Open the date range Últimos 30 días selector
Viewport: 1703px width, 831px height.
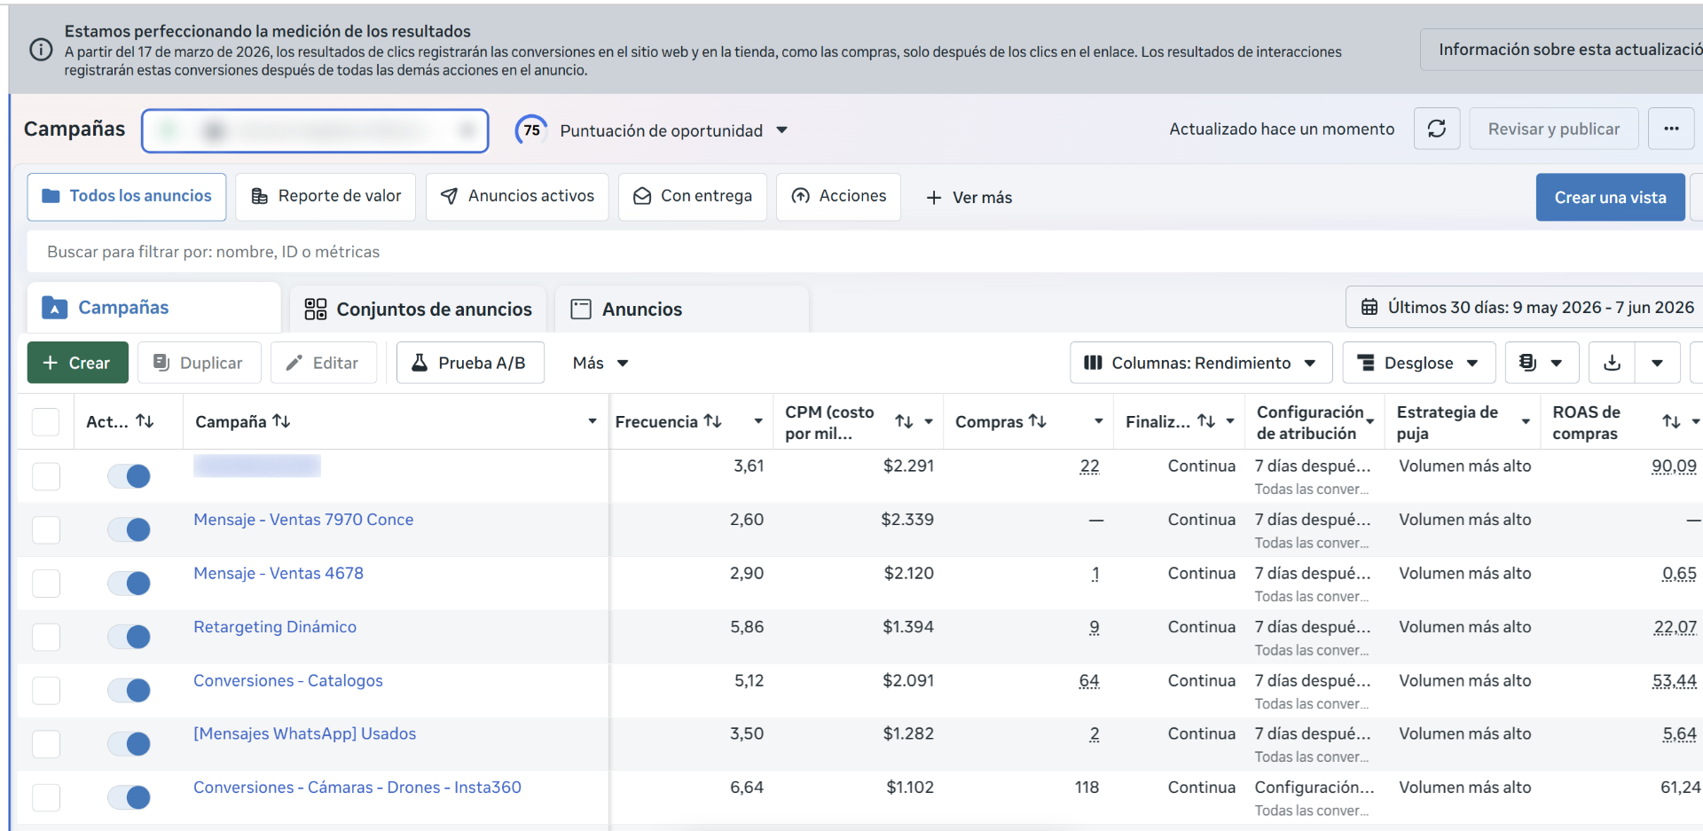(1526, 307)
